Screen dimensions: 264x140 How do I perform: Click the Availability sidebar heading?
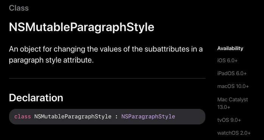230,49
